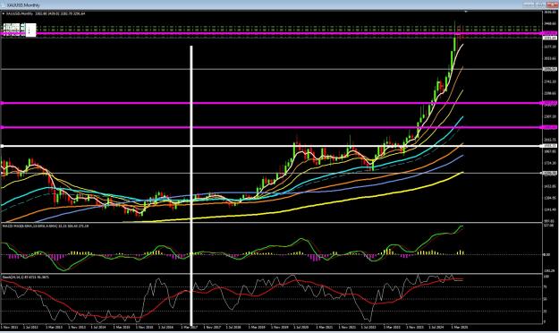Click the MACD indicator label
559x333 pixels.
coord(46,226)
